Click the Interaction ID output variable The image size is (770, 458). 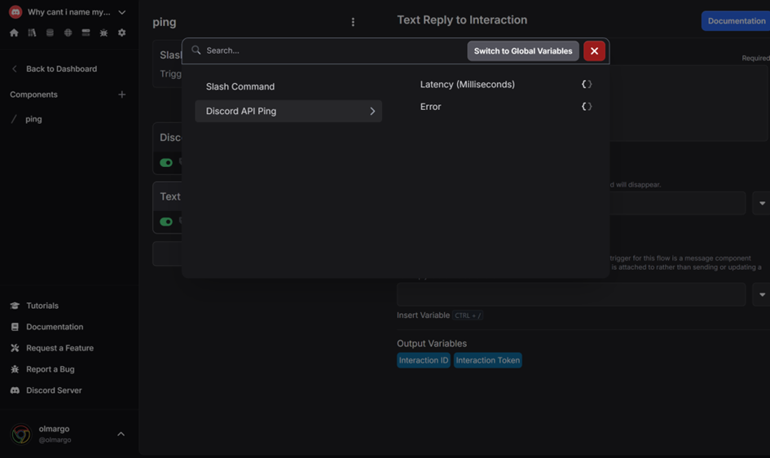424,360
